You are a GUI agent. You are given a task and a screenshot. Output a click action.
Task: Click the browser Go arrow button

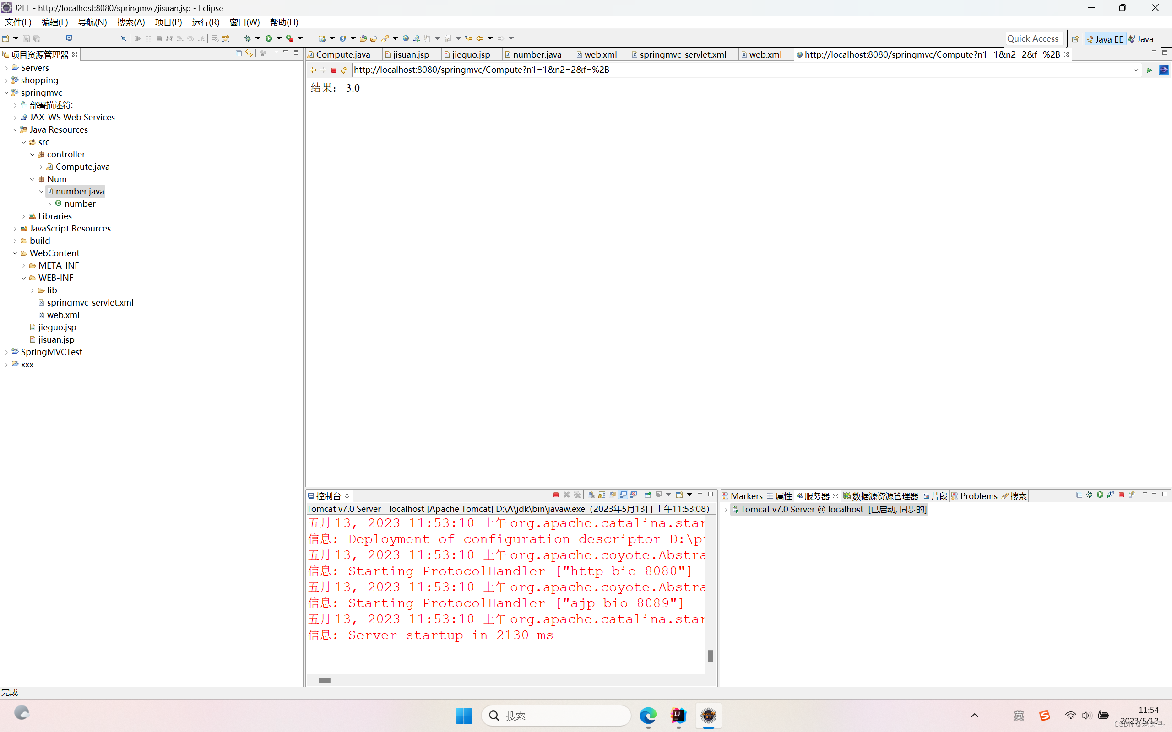coord(1149,70)
